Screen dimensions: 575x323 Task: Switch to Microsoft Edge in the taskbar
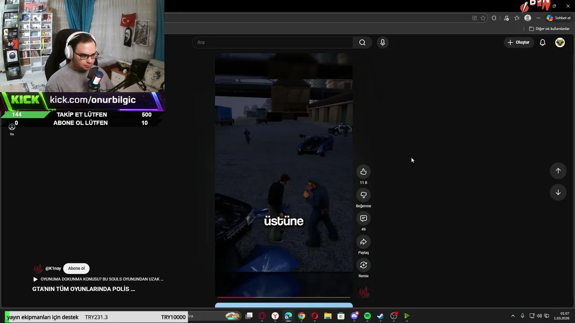[288, 316]
